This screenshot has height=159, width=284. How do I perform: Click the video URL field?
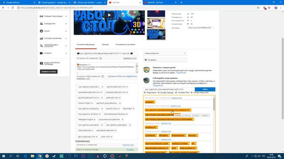(x=200, y=28)
